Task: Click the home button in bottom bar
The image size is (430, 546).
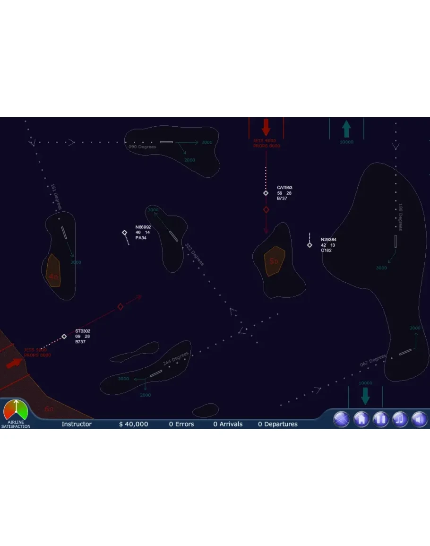Action: [x=361, y=419]
